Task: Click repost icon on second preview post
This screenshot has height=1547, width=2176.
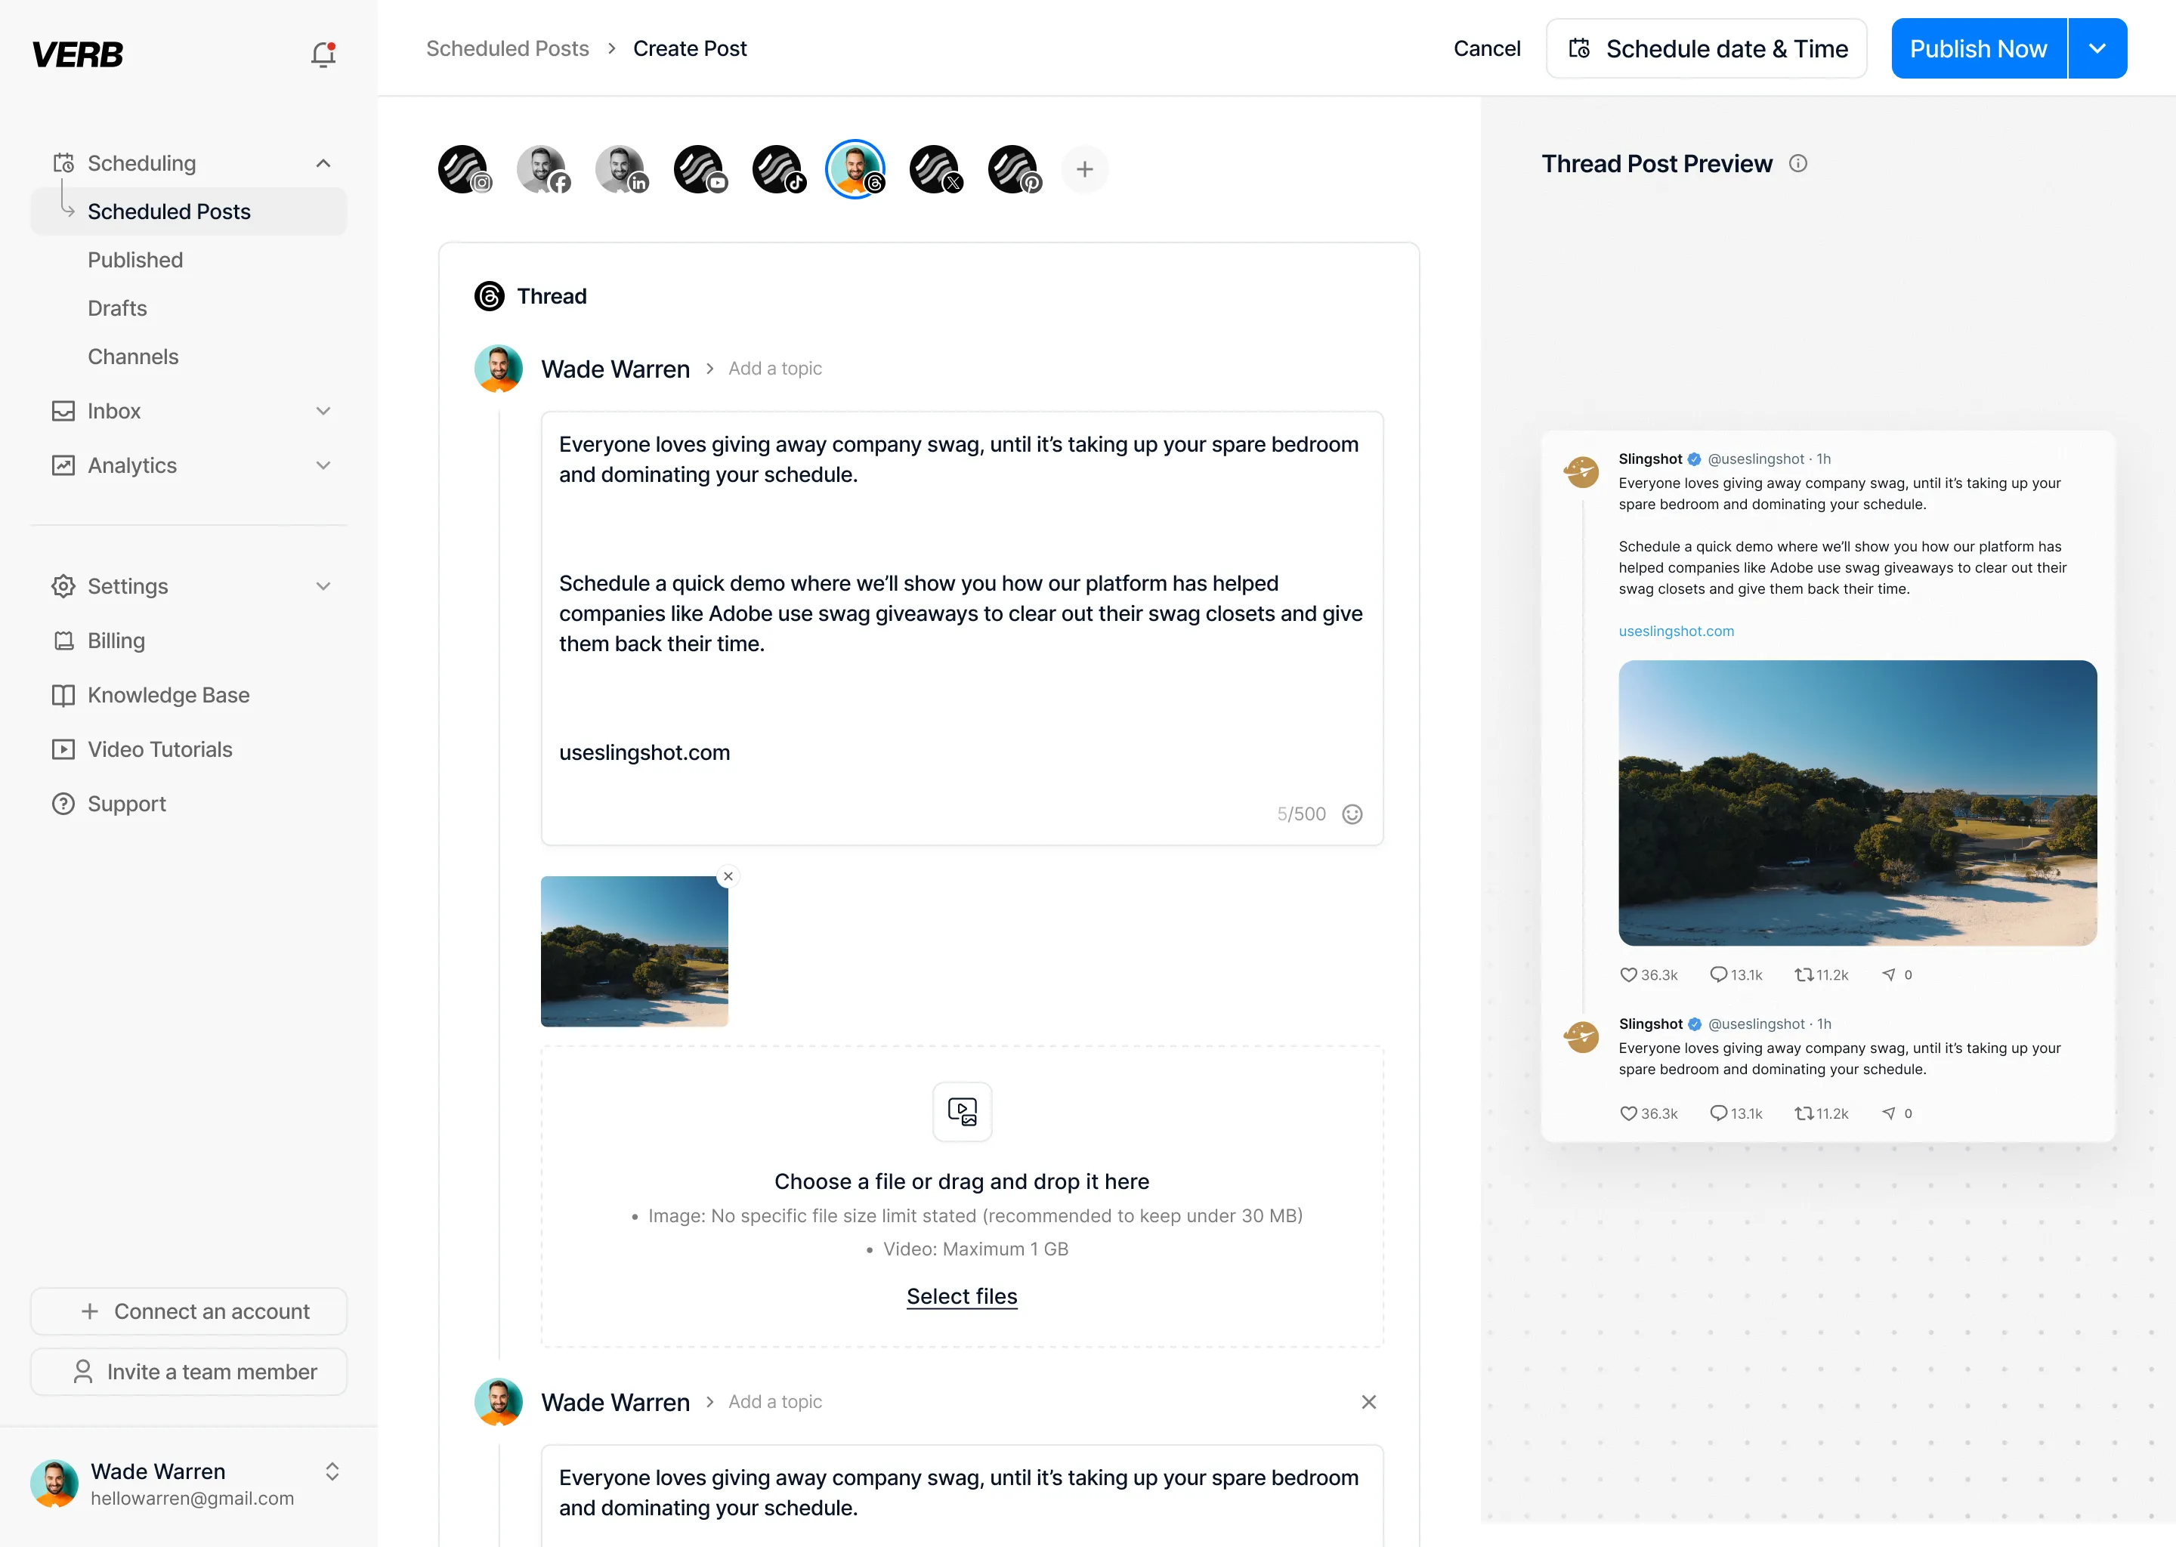Action: pos(1804,1113)
